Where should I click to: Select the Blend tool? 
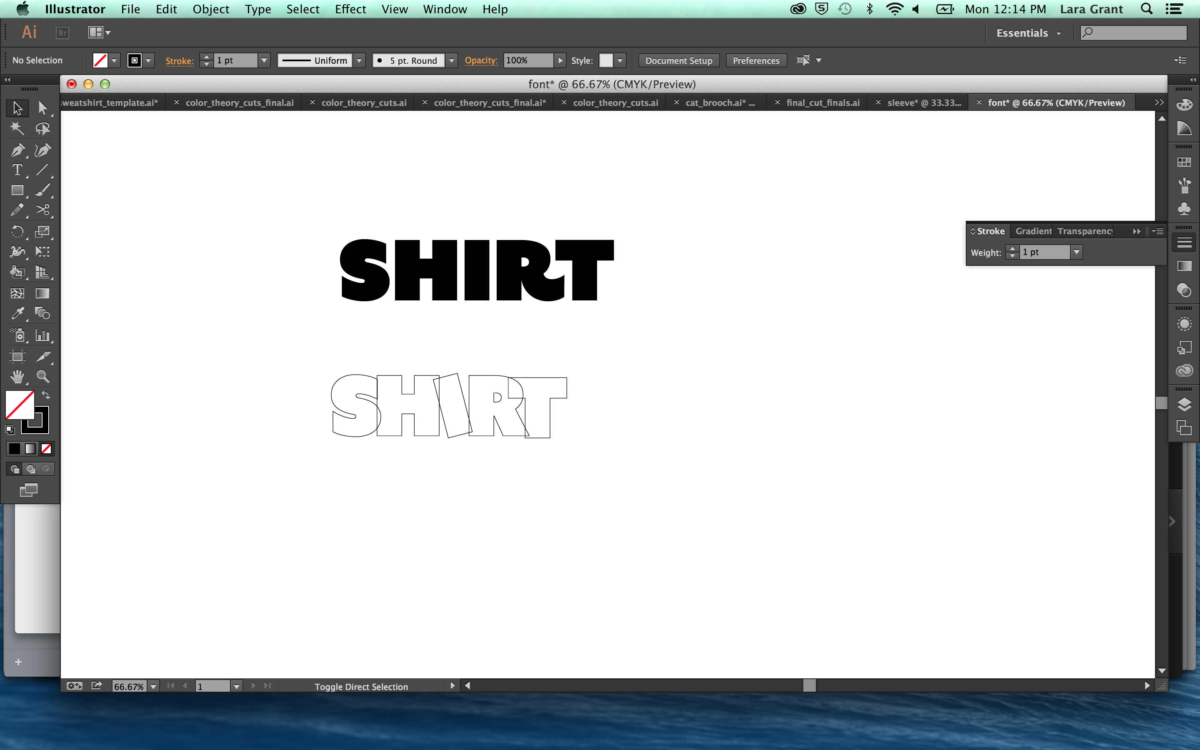click(x=42, y=313)
